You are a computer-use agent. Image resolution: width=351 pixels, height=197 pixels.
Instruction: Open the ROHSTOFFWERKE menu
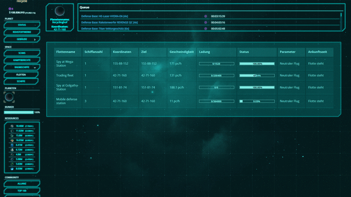(x=22, y=32)
